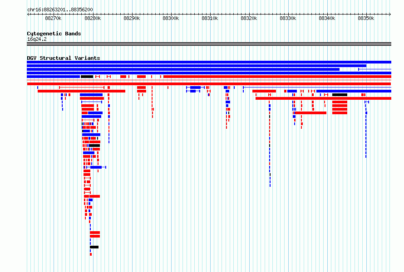Click the Cytogenetic Bands track title
This screenshot has width=404, height=272.
tap(54, 34)
